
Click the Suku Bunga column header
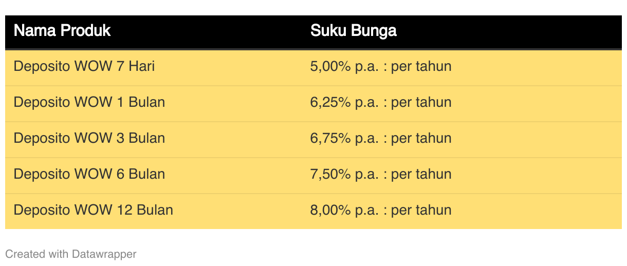click(354, 31)
